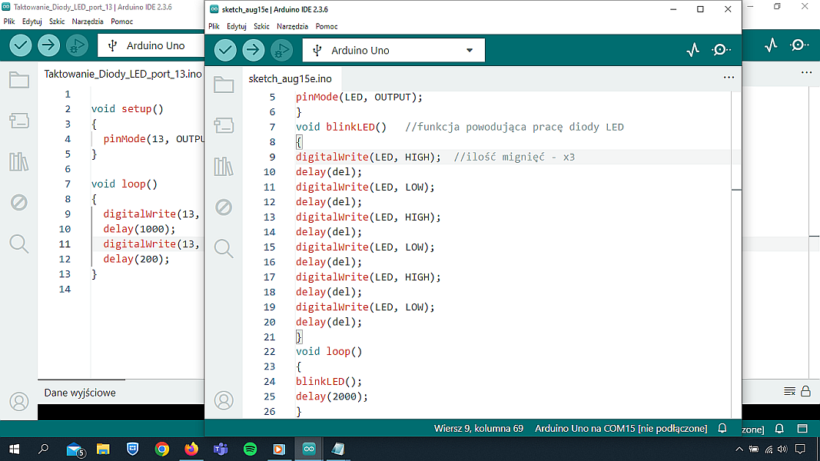
Task: Click 'Arduino Uno na COM15' status entry
Action: pyautogui.click(x=621, y=428)
